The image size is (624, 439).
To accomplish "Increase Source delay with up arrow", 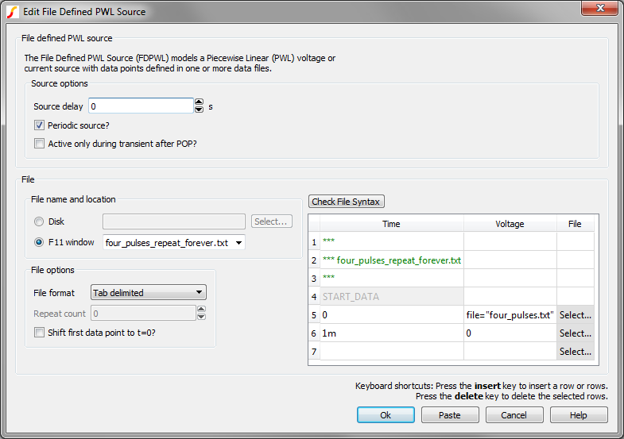I will [199, 102].
